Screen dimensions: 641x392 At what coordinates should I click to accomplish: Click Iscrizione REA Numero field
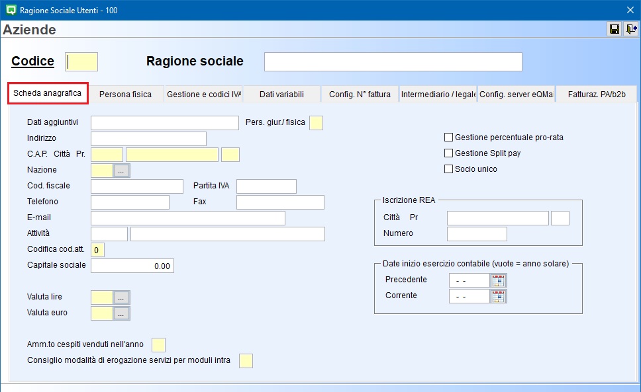[x=477, y=234]
